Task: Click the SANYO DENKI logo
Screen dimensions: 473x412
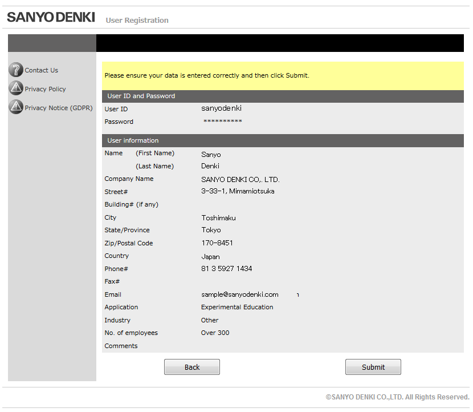Action: coord(51,17)
